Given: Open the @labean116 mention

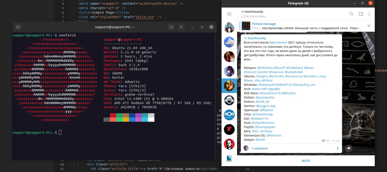Looking at the screenshot, I should (x=259, y=118).
